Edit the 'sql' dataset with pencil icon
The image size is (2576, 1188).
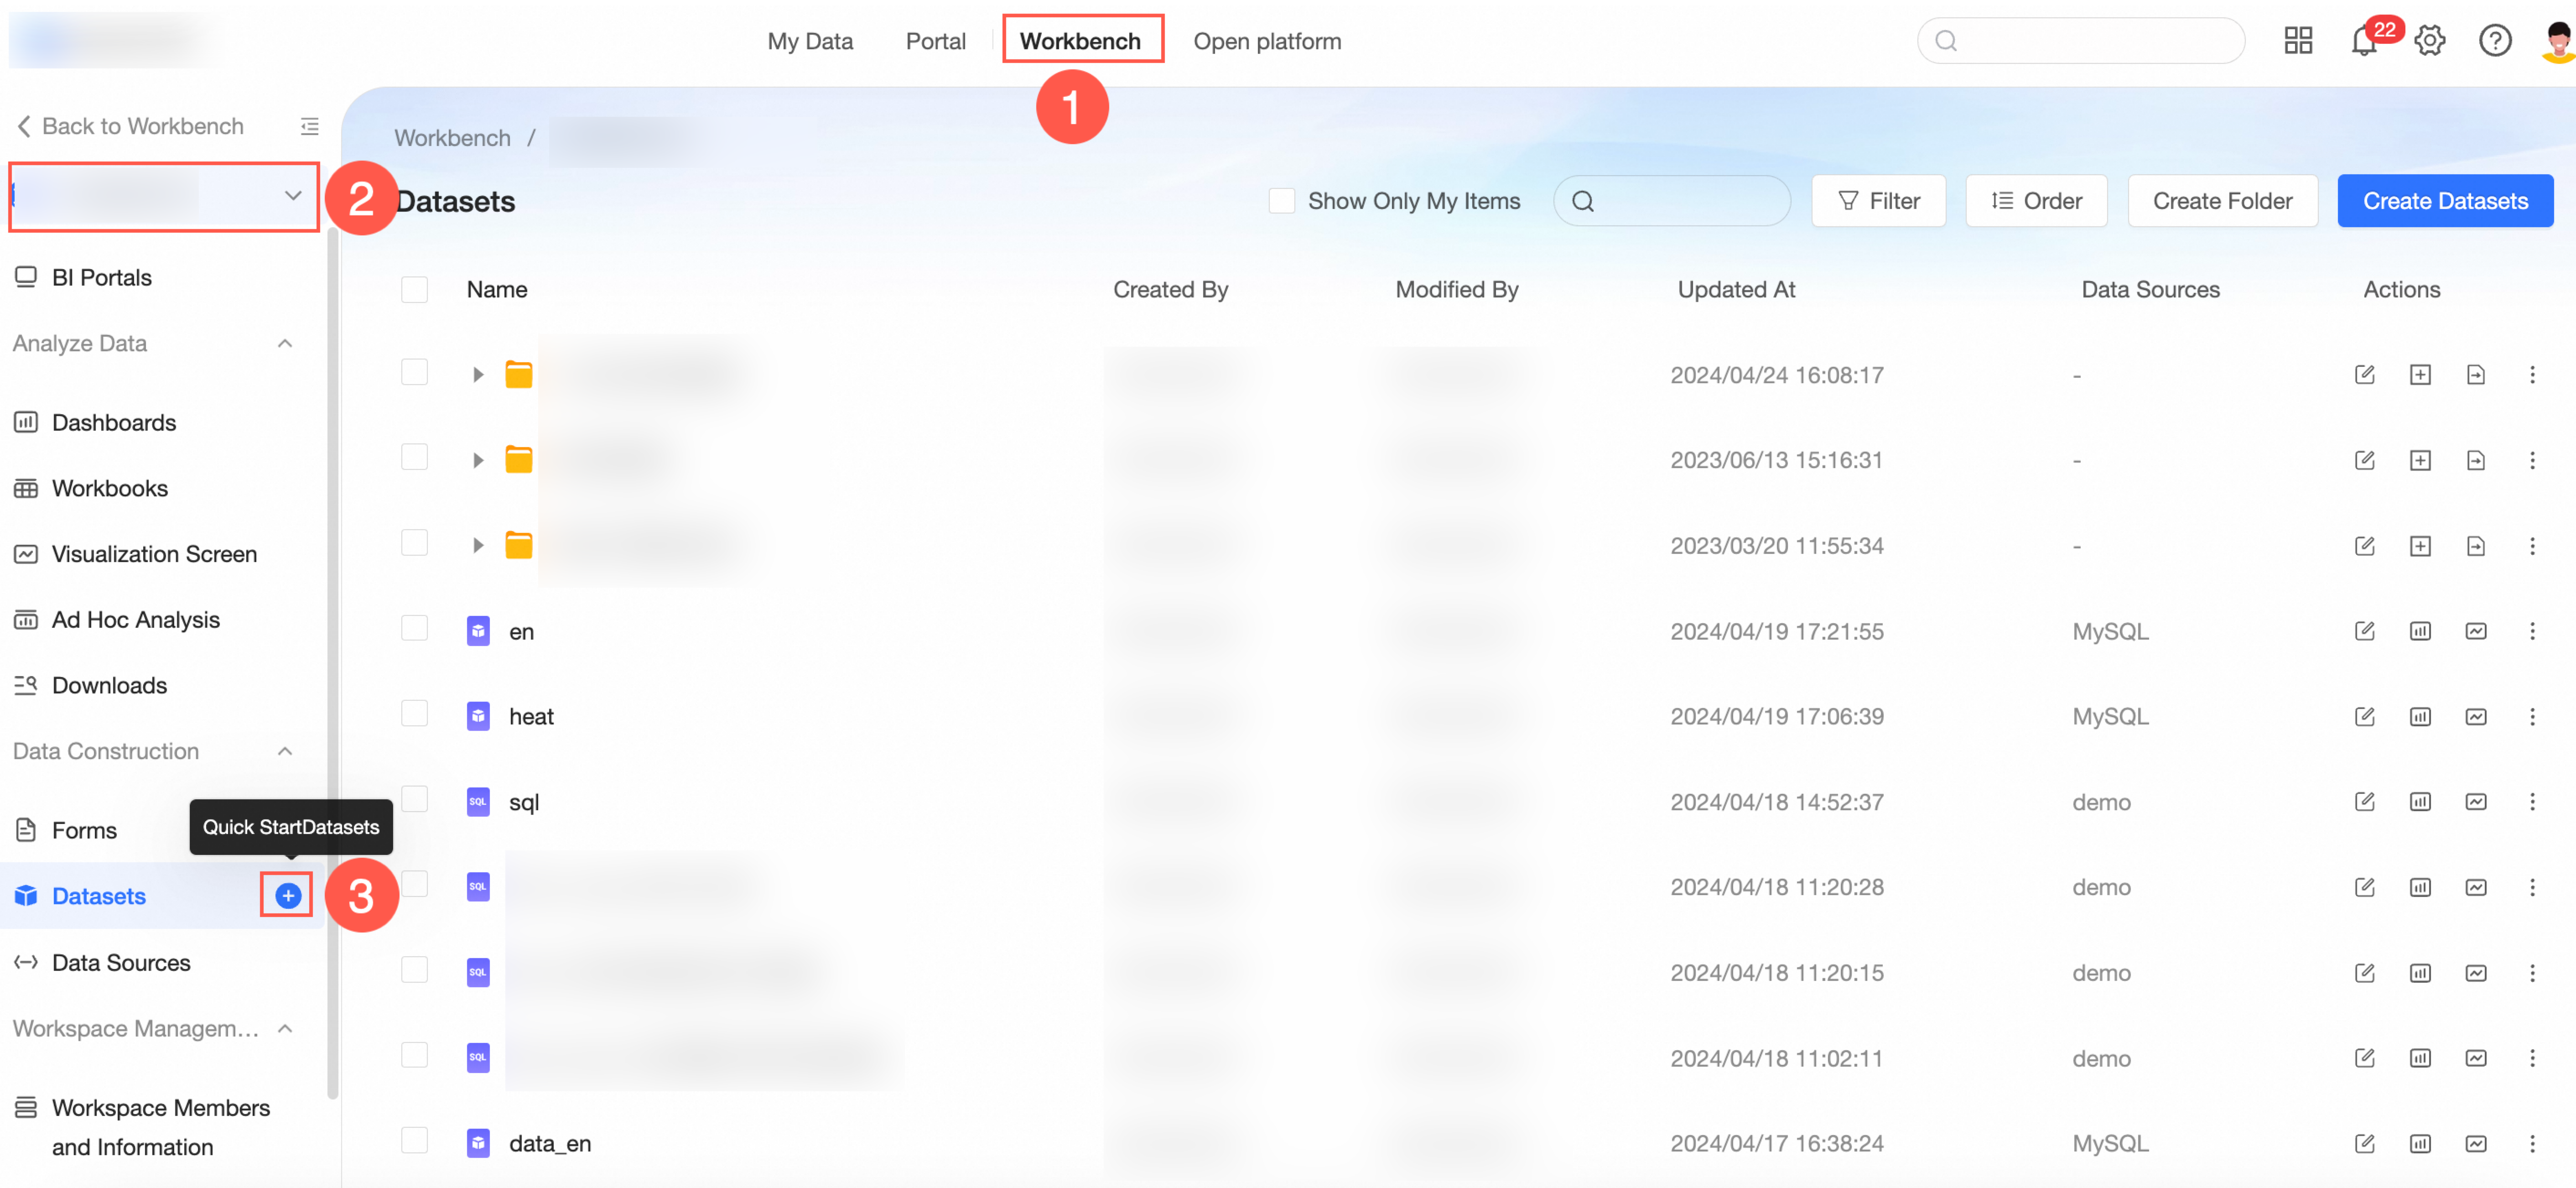(2364, 802)
